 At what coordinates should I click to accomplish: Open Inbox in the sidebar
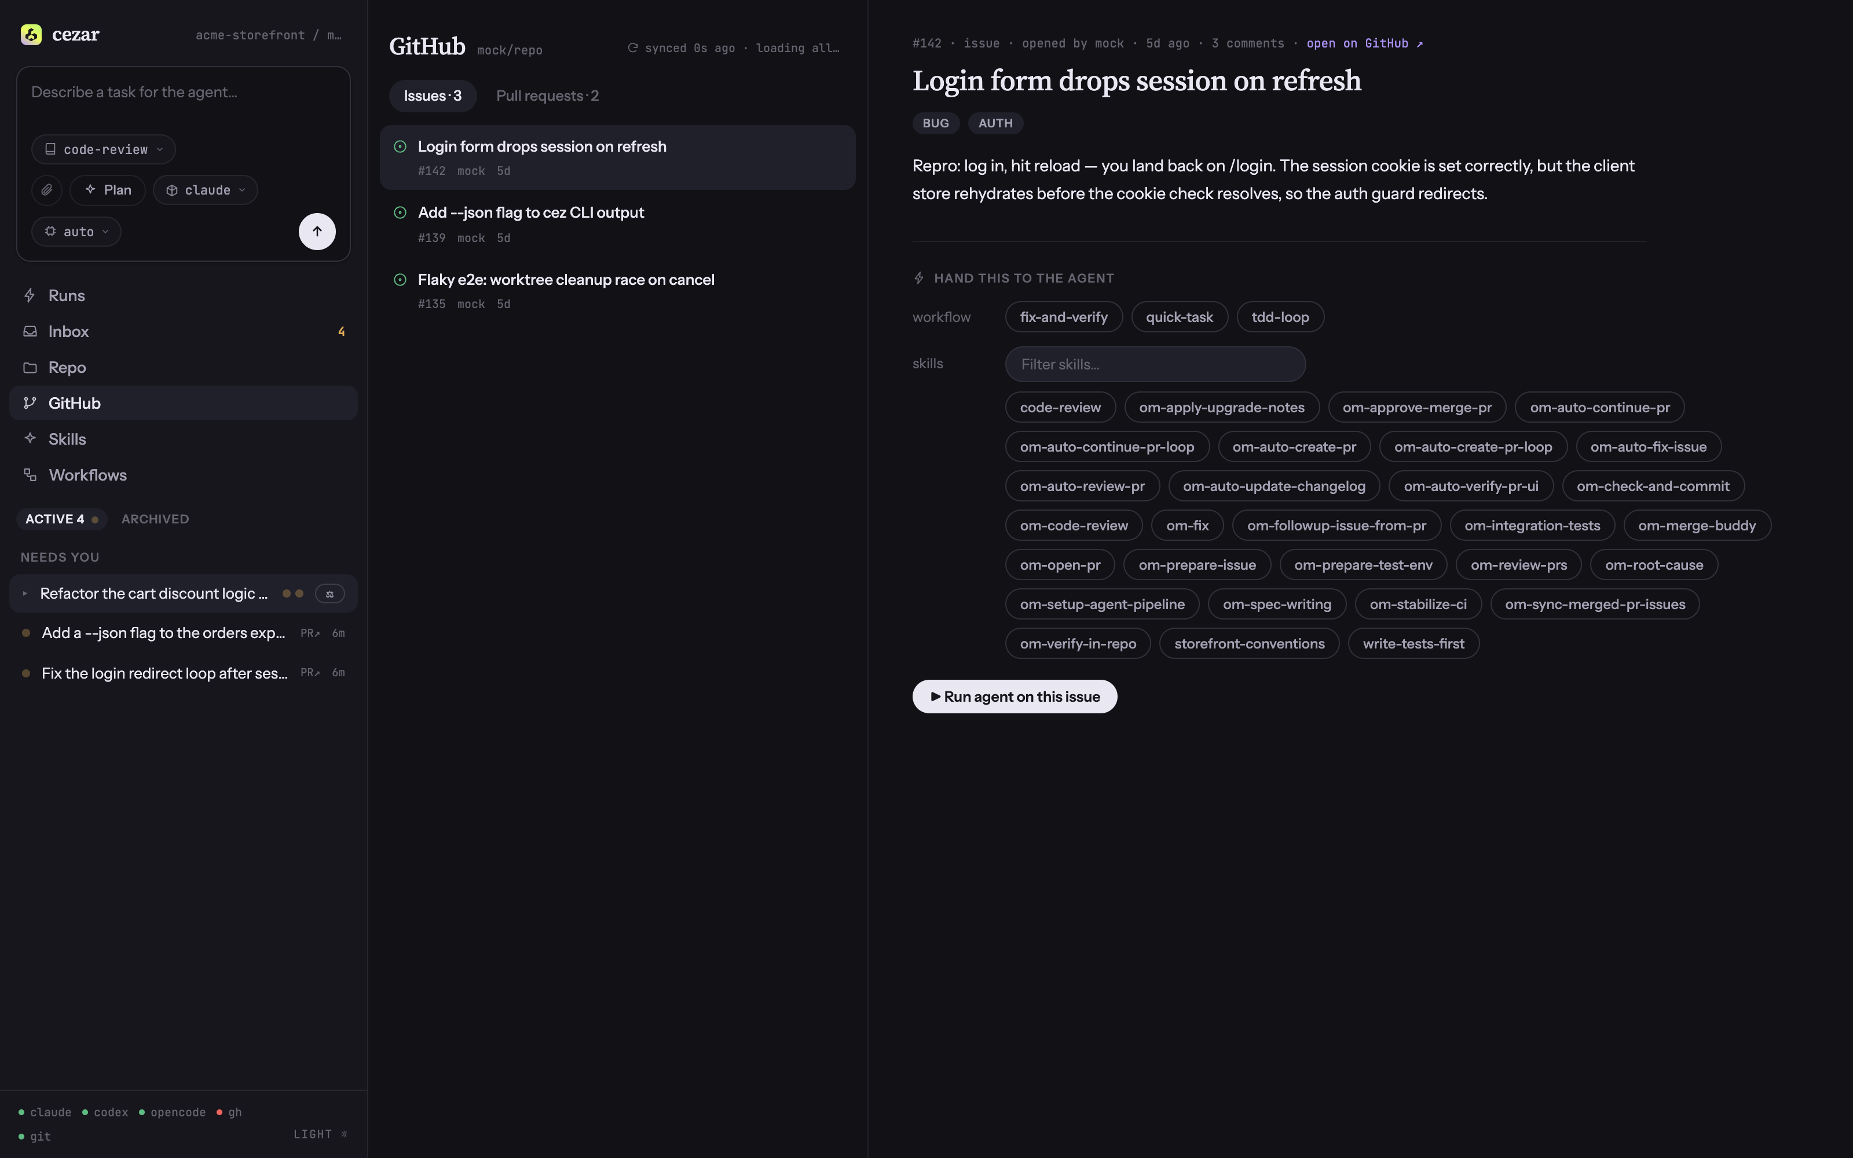[183, 332]
